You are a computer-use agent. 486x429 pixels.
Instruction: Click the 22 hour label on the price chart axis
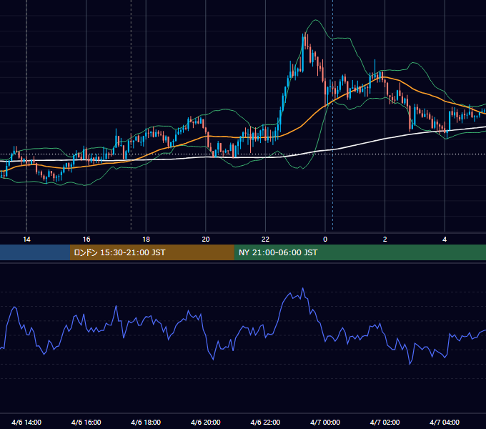tap(265, 240)
